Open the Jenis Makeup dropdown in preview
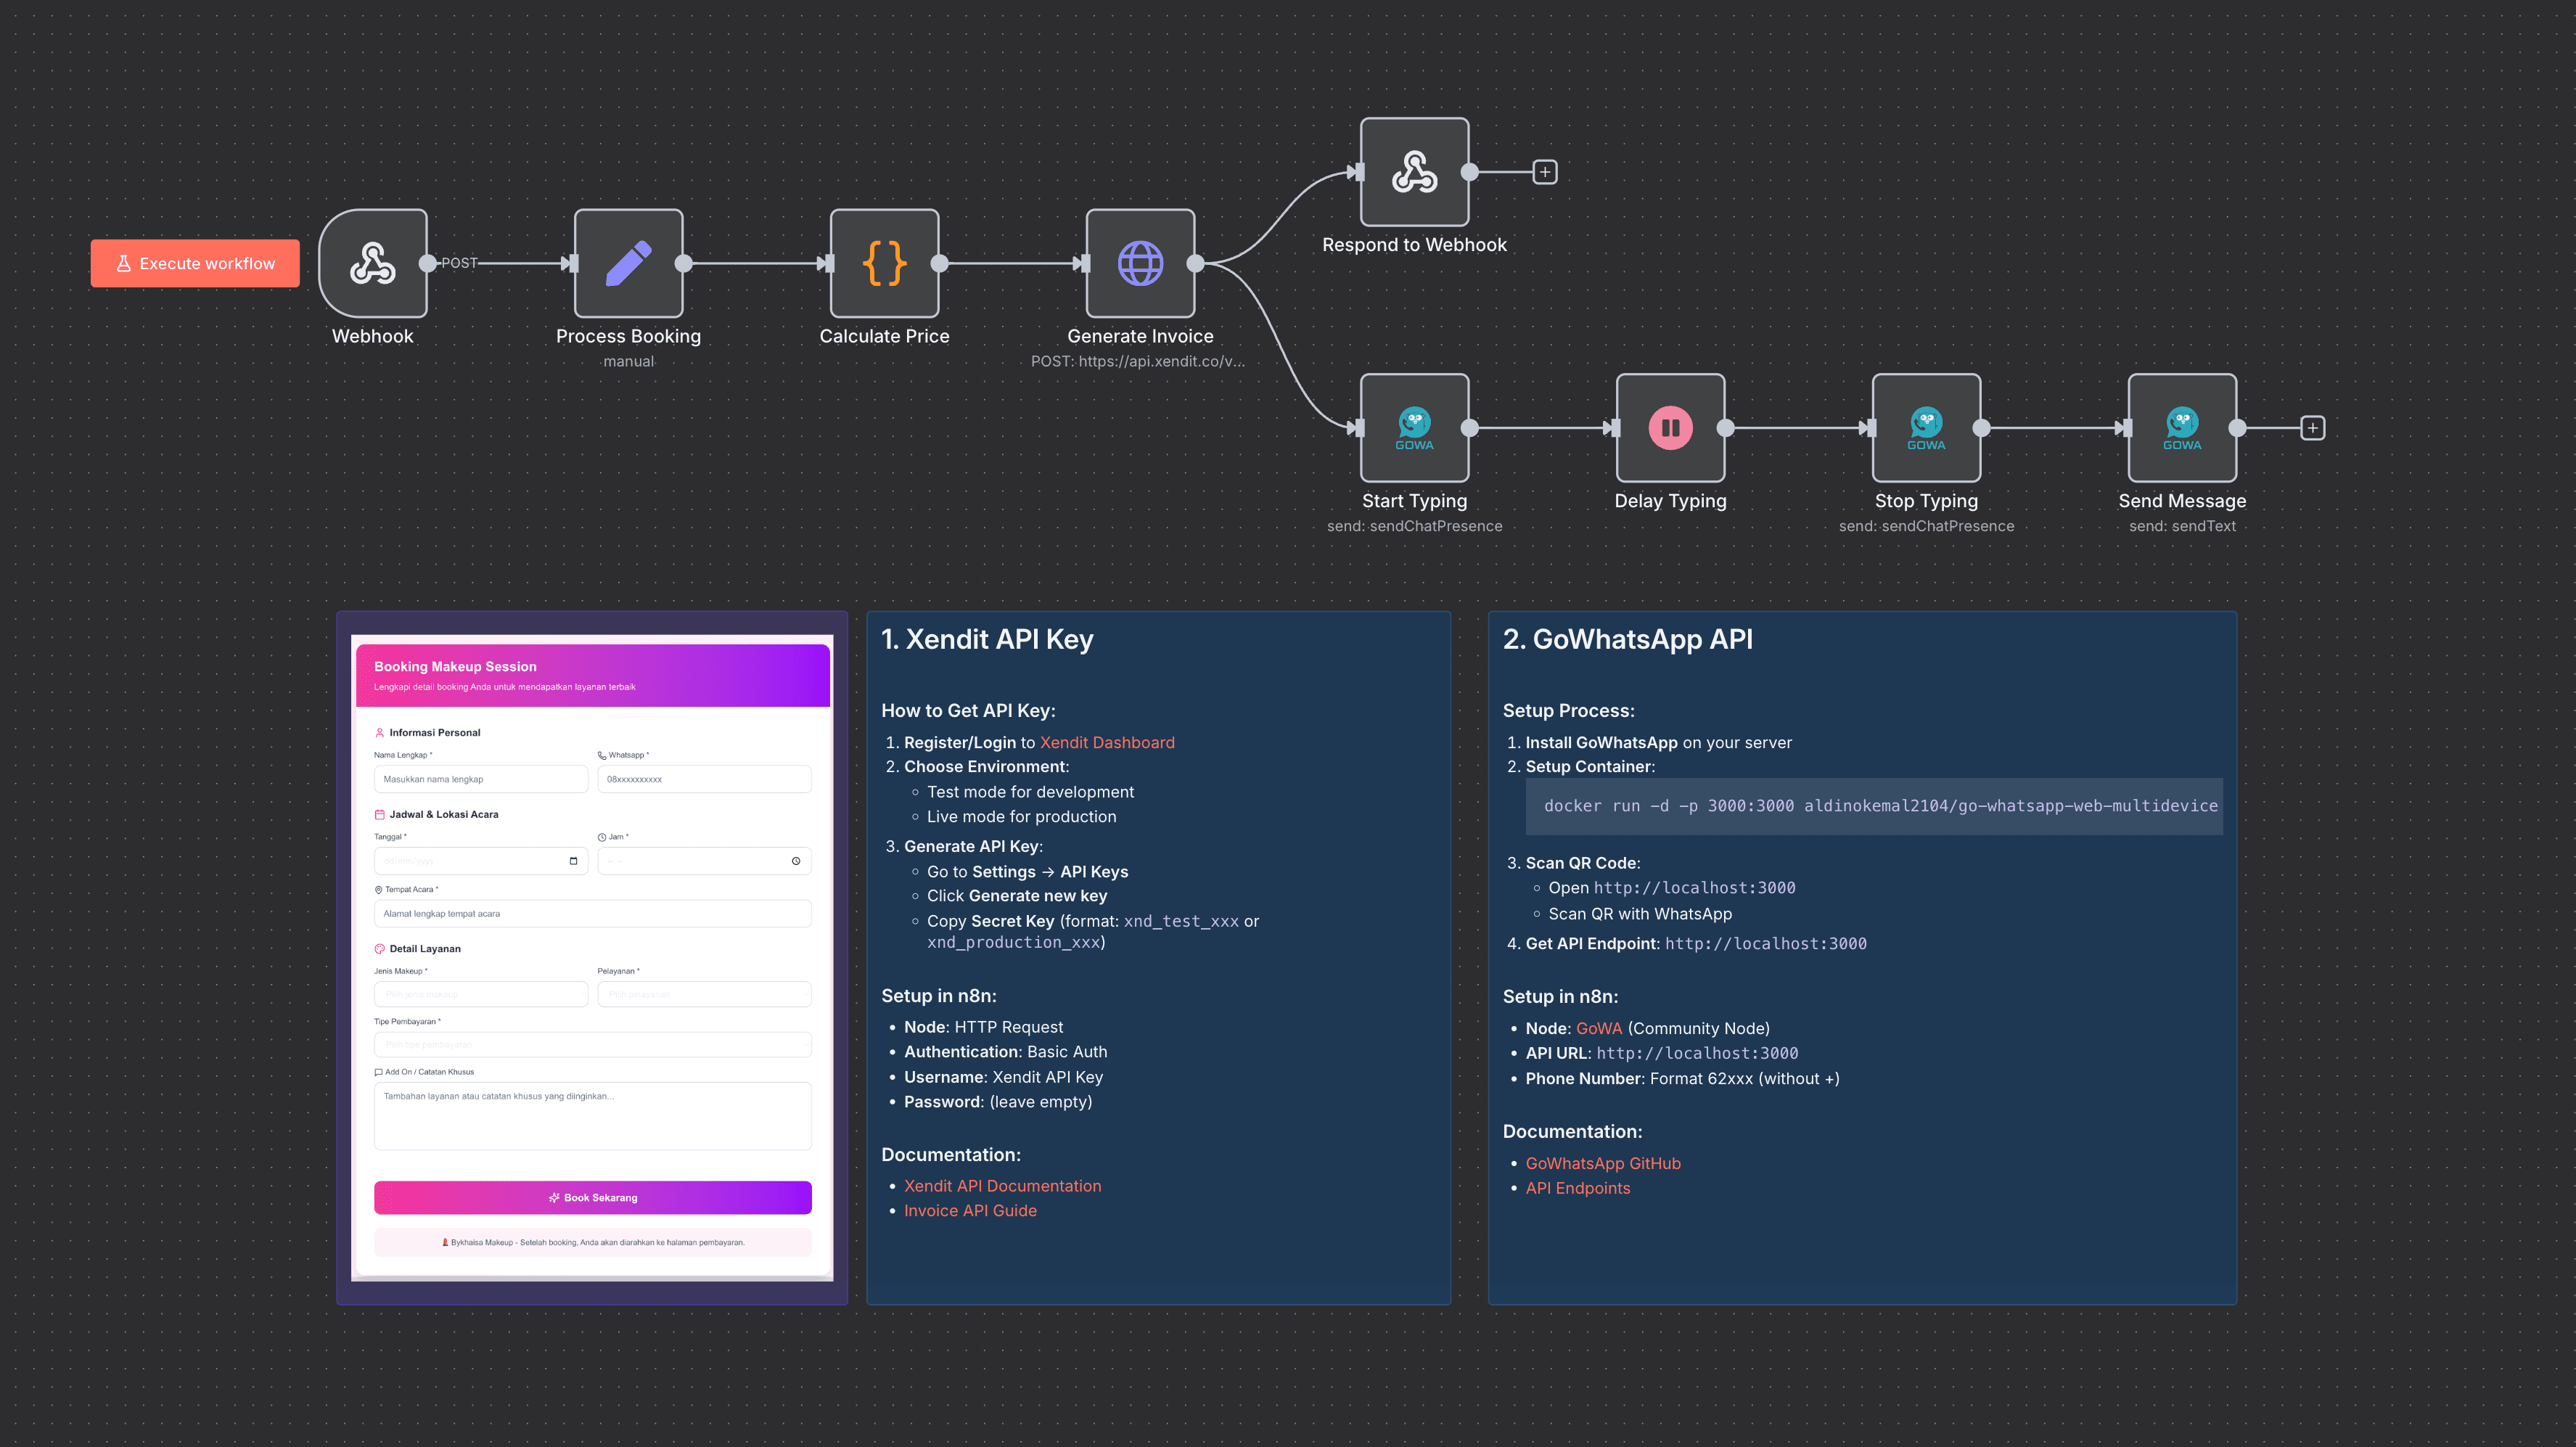 click(481, 994)
